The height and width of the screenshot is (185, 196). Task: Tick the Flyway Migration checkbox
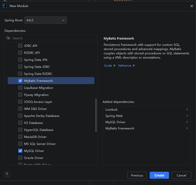tap(20, 95)
